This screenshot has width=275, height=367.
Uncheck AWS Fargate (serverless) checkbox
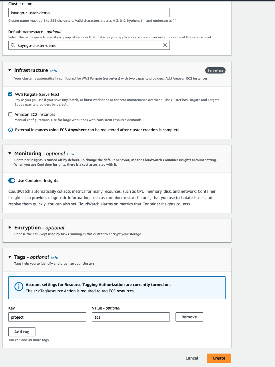click(x=10, y=94)
